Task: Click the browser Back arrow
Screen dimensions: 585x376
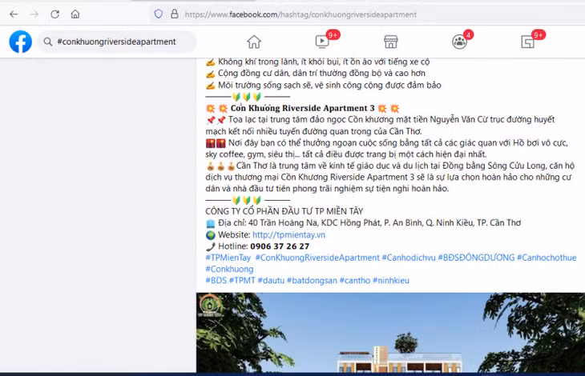Action: [14, 14]
